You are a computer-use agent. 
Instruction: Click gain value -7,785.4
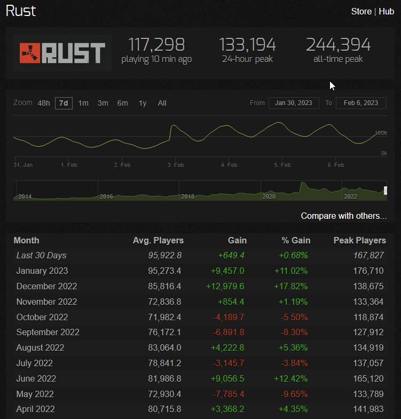(x=229, y=394)
